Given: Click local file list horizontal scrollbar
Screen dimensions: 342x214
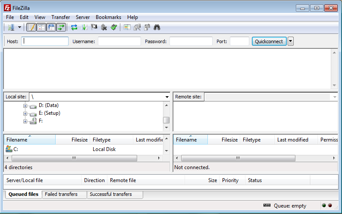Looking at the screenshot, I should (x=74, y=158).
